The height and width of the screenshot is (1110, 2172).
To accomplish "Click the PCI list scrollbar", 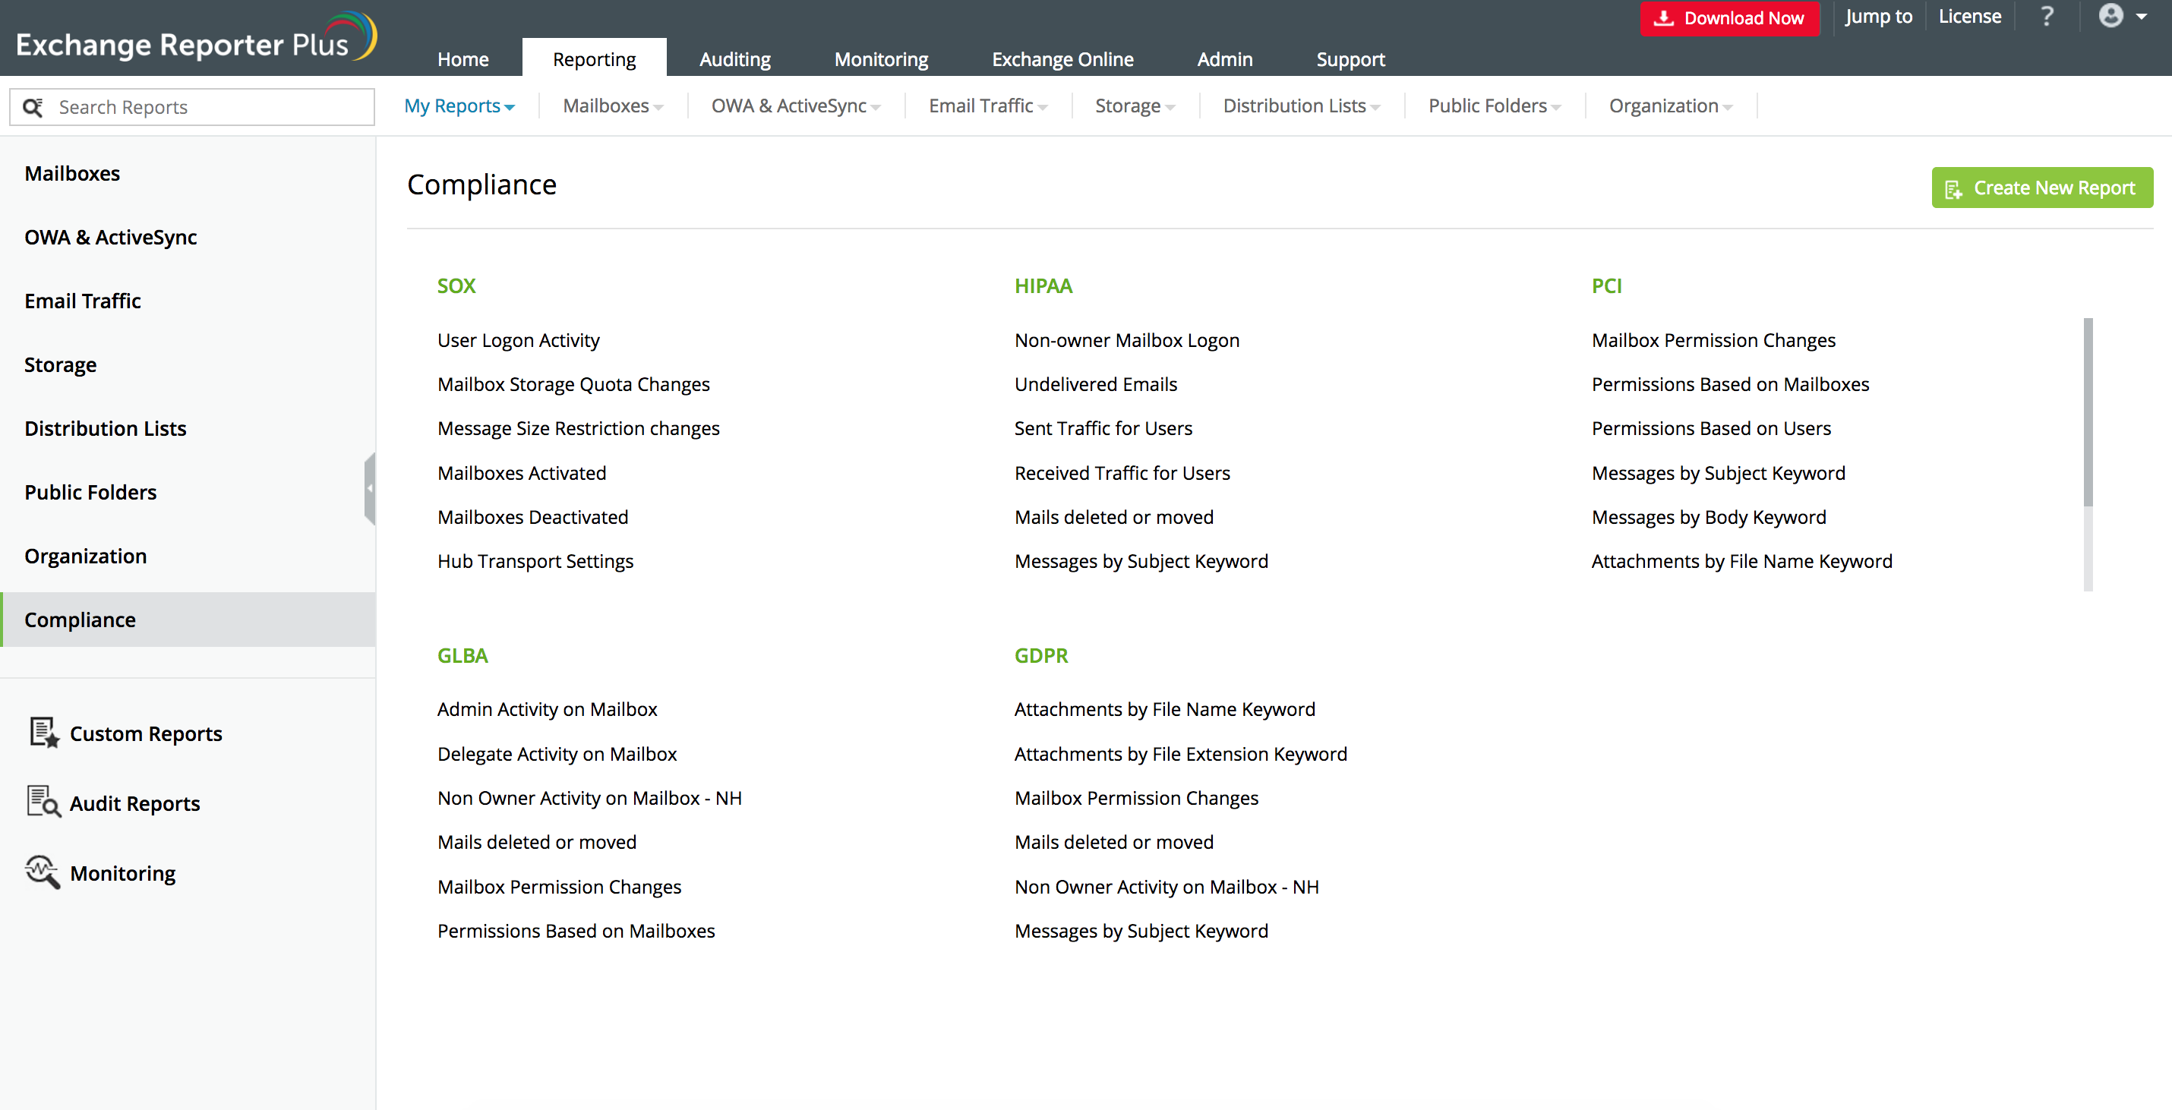I will pyautogui.click(x=2088, y=413).
